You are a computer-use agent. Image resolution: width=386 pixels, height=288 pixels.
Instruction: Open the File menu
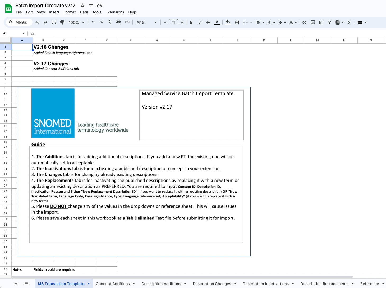pyautogui.click(x=19, y=12)
